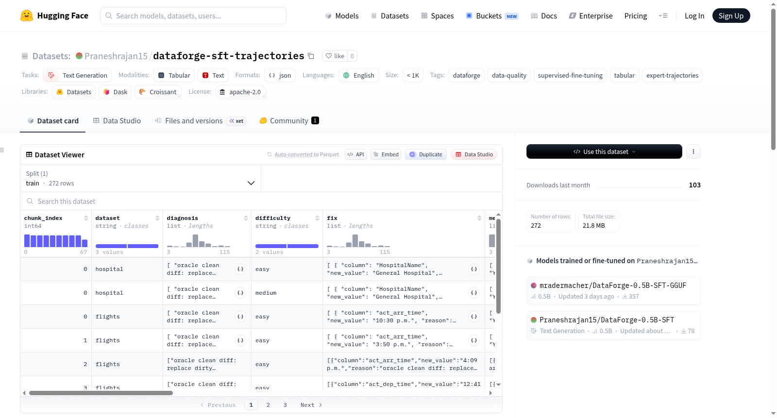Go to page 3 of the dataset

pyautogui.click(x=285, y=405)
